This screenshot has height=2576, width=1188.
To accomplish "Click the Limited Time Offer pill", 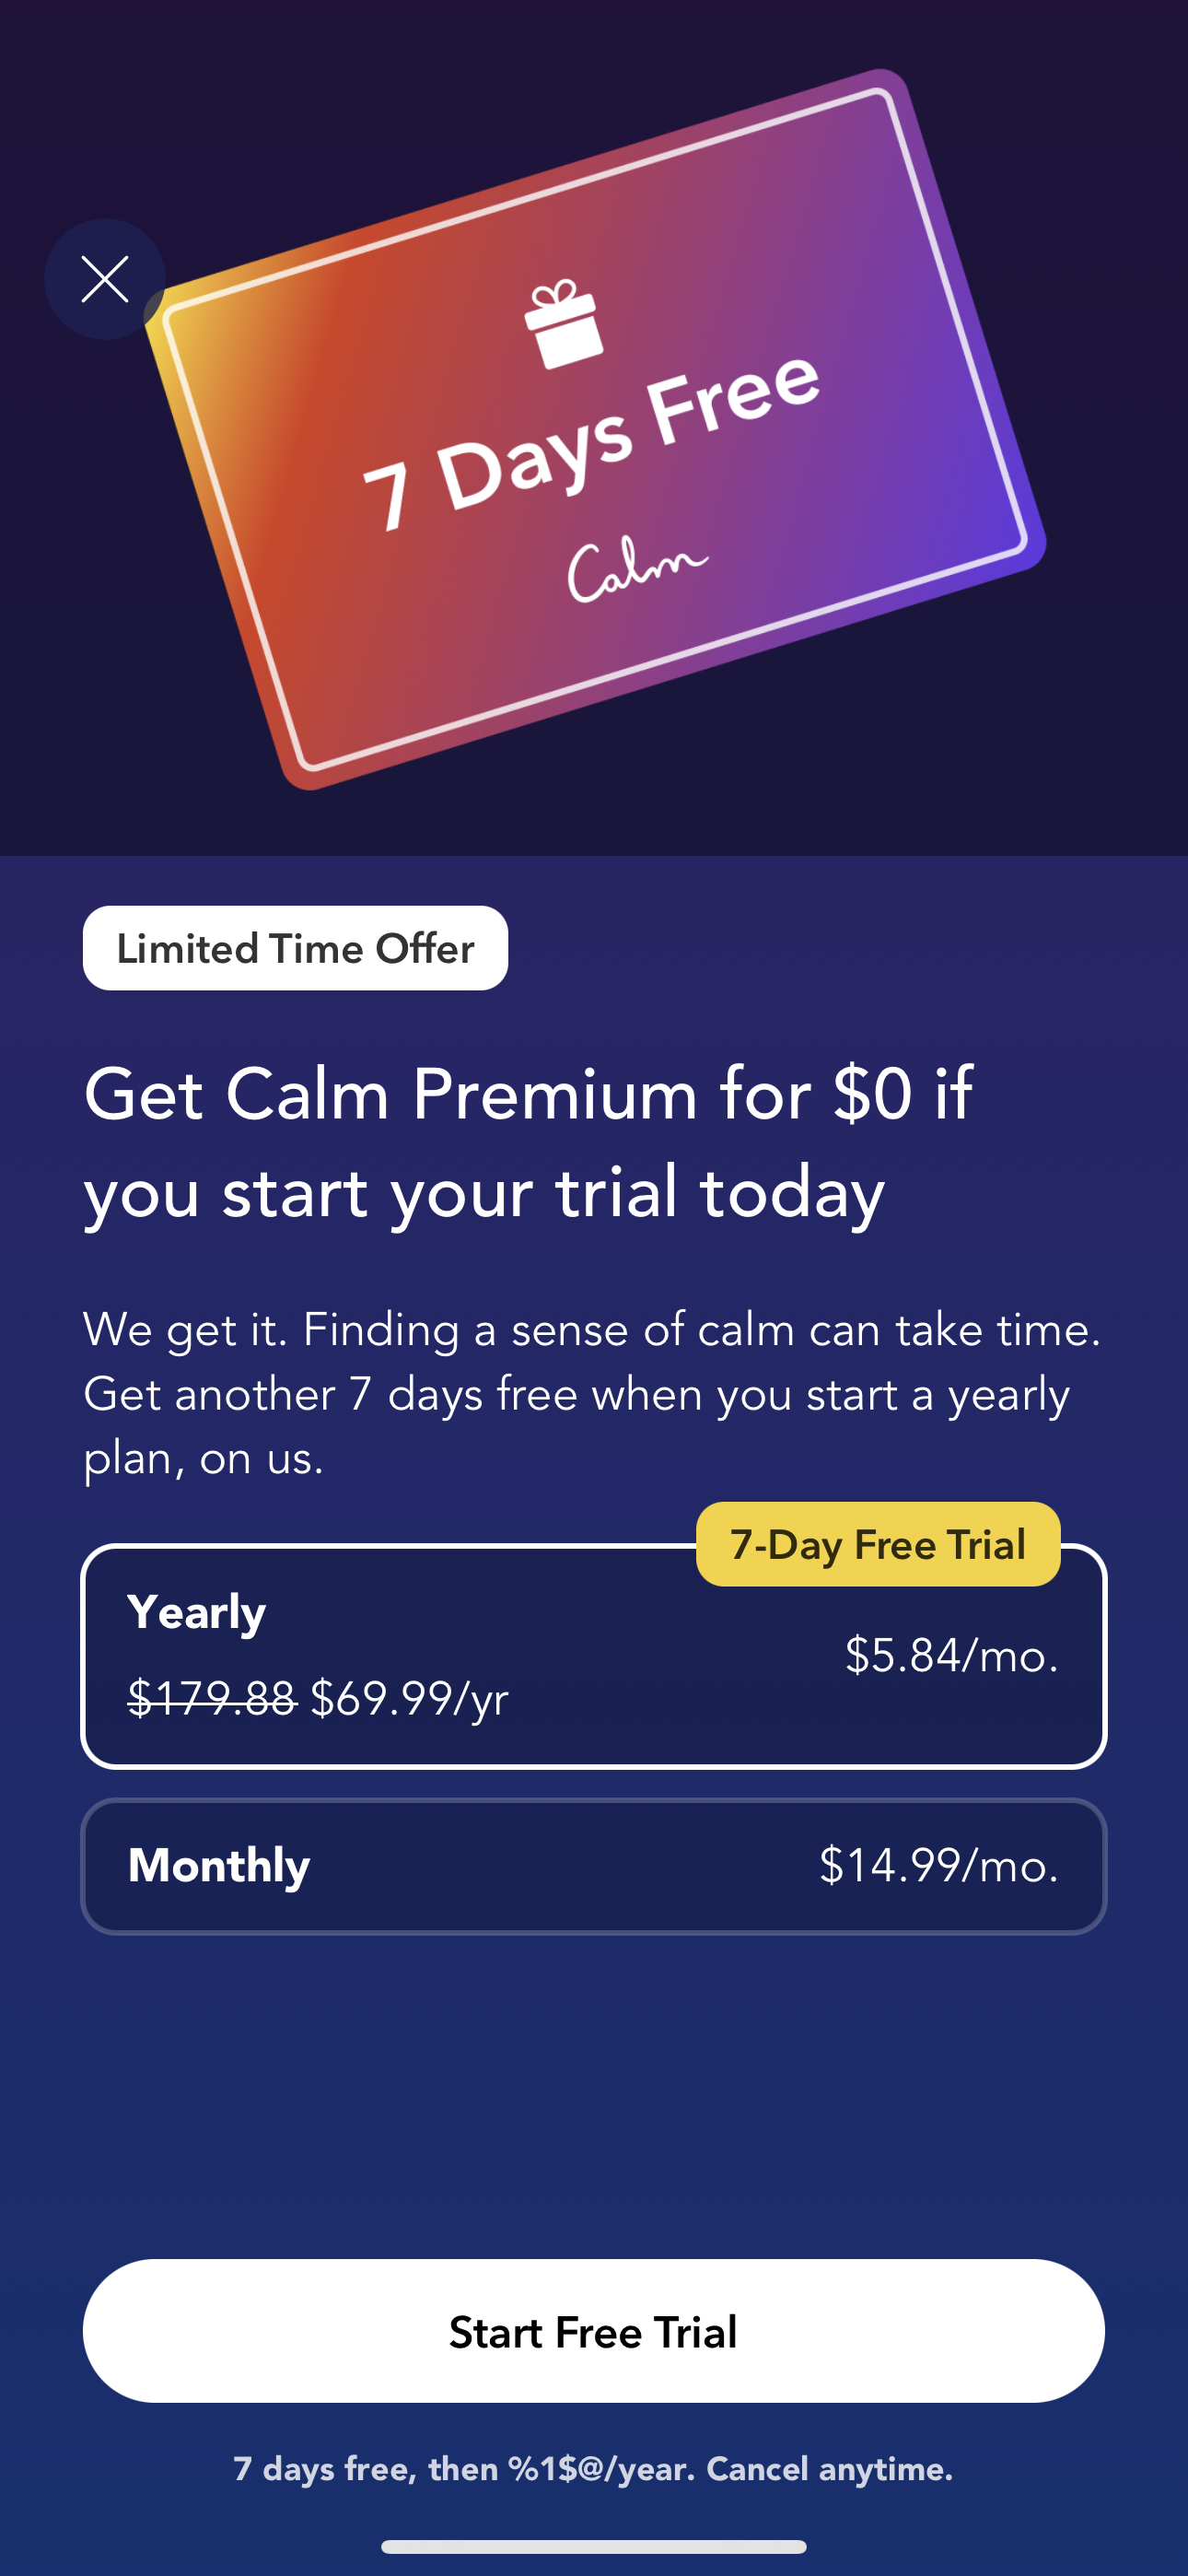I will click(295, 948).
